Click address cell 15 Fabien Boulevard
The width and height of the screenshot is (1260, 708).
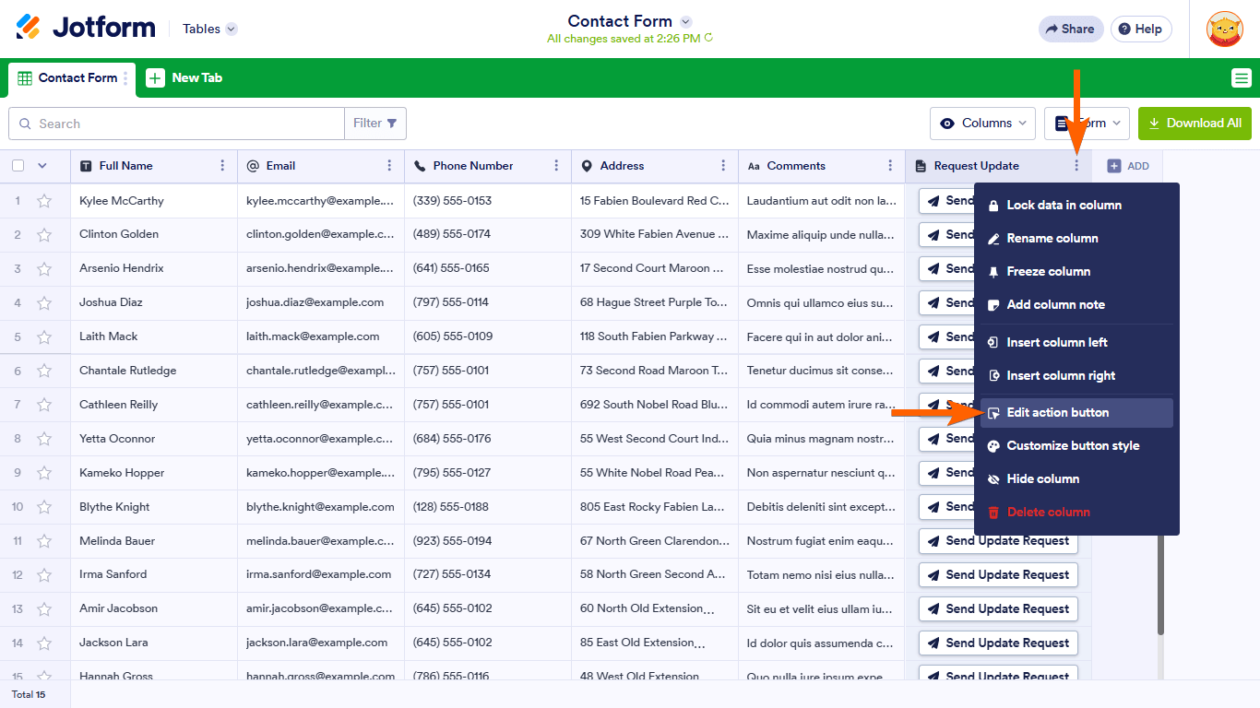pos(655,200)
